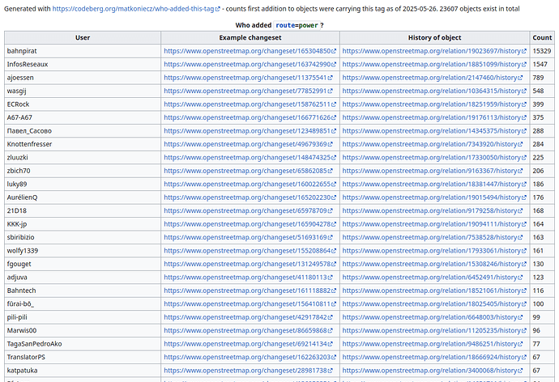Select the 'Павел_Сасово' user cell
This screenshot has height=382, width=559.
click(x=83, y=131)
